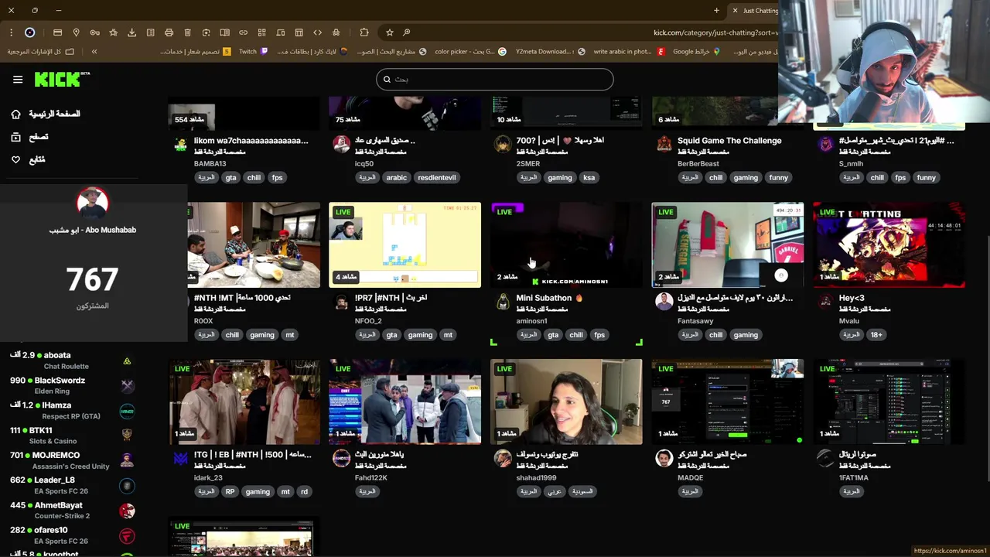This screenshot has height=557, width=990.
Task: Click the copy link chain icon
Action: pyautogui.click(x=243, y=32)
